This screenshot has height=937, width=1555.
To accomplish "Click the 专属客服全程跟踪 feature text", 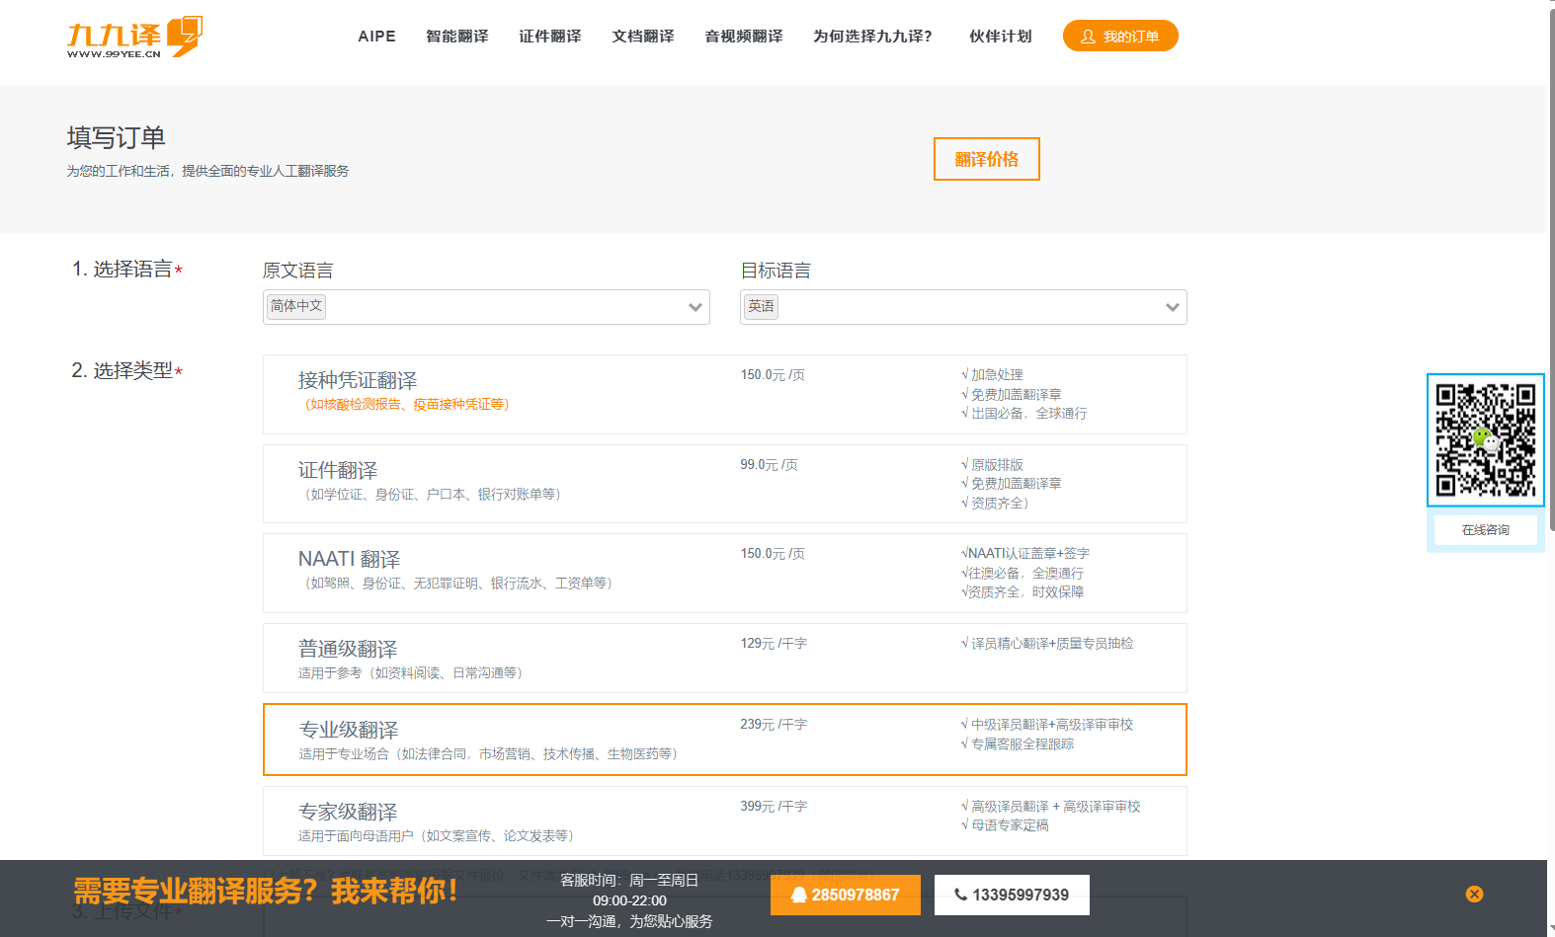I will coord(1018,744).
